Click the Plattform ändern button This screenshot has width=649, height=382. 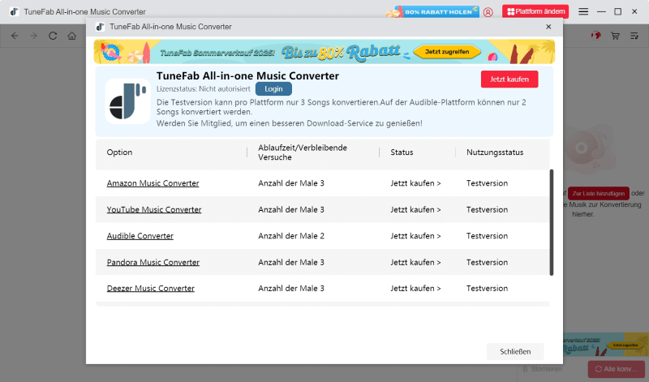(x=535, y=11)
